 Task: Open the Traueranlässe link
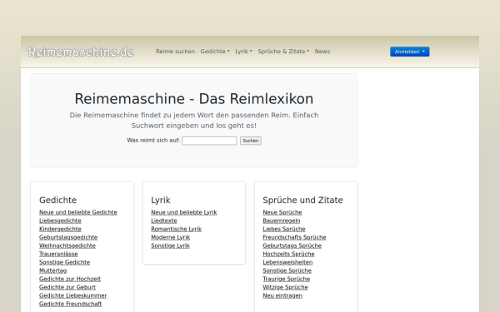pos(58,254)
